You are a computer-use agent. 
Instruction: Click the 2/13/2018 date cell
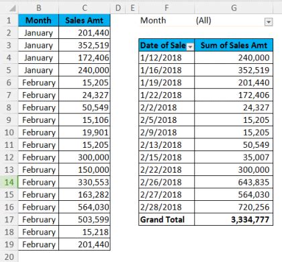coord(167,145)
